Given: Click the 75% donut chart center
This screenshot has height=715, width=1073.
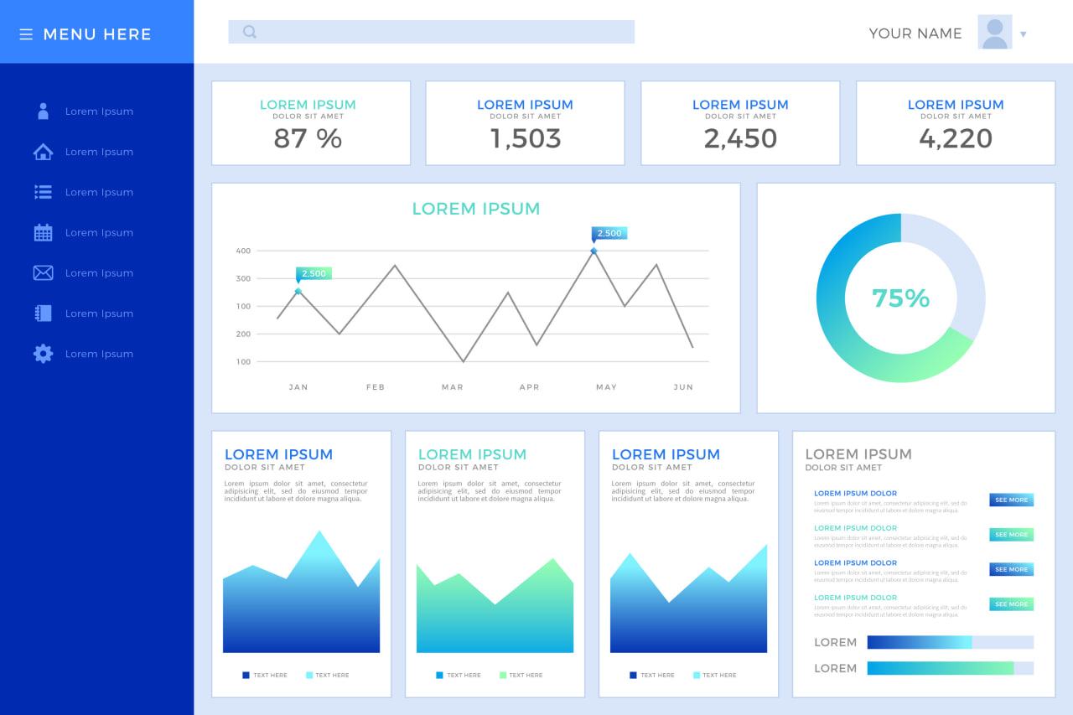Looking at the screenshot, I should pyautogui.click(x=901, y=298).
